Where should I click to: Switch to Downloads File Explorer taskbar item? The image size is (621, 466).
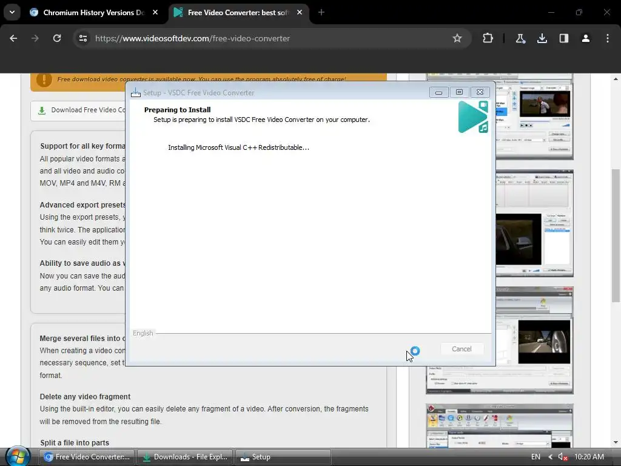pos(185,457)
